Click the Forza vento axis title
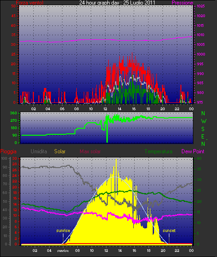Image resolution: width=217 pixels, height=257 pixels. click(x=30, y=3)
